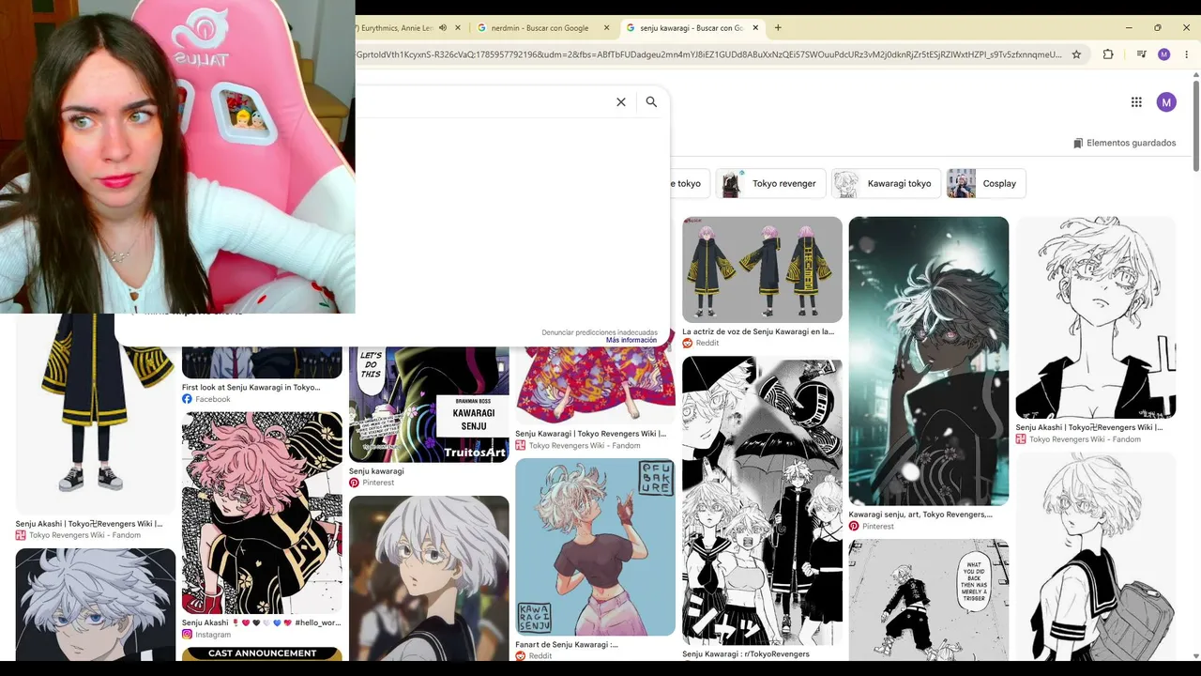Open the manga panel with umbrella thumbnail
This screenshot has height=676, width=1201.
[x=762, y=500]
